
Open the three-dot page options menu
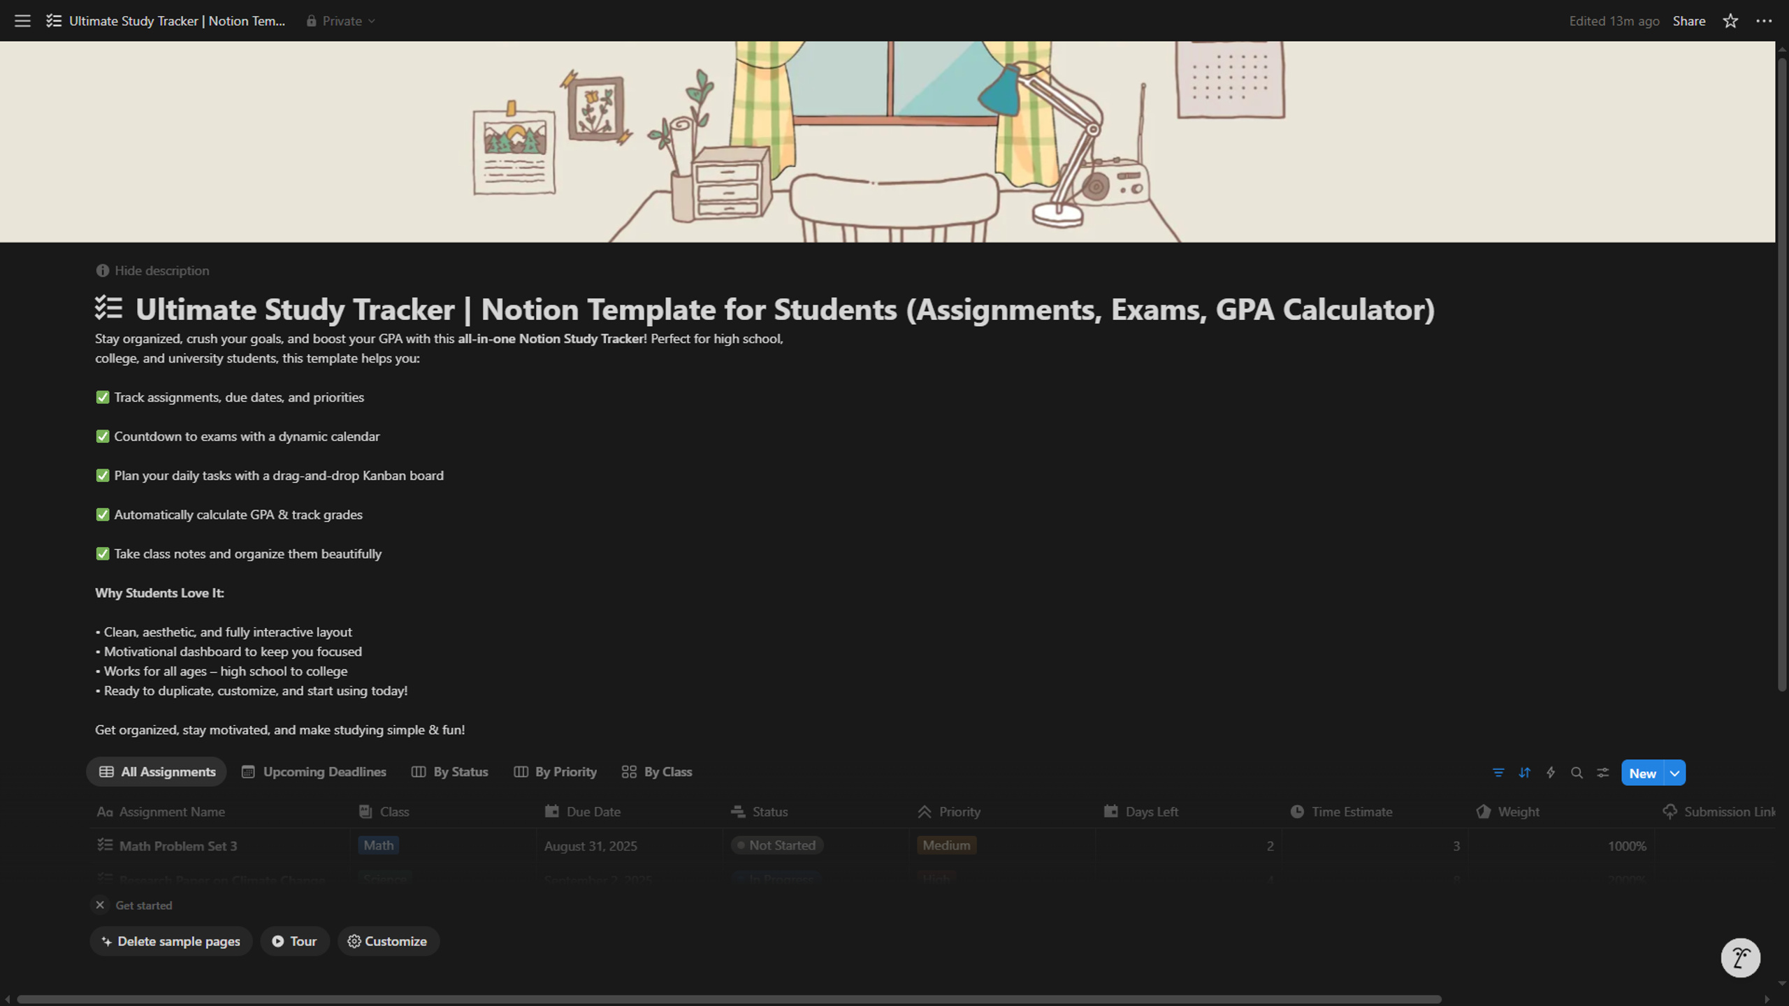(1764, 21)
